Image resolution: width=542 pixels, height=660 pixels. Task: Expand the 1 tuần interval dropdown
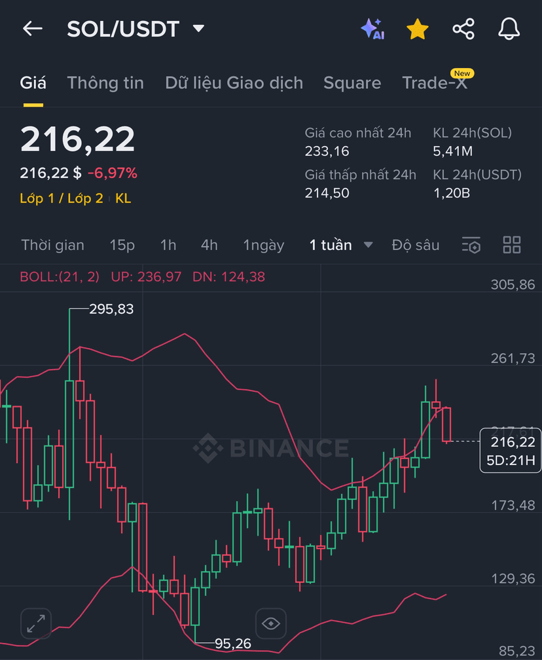pos(368,245)
